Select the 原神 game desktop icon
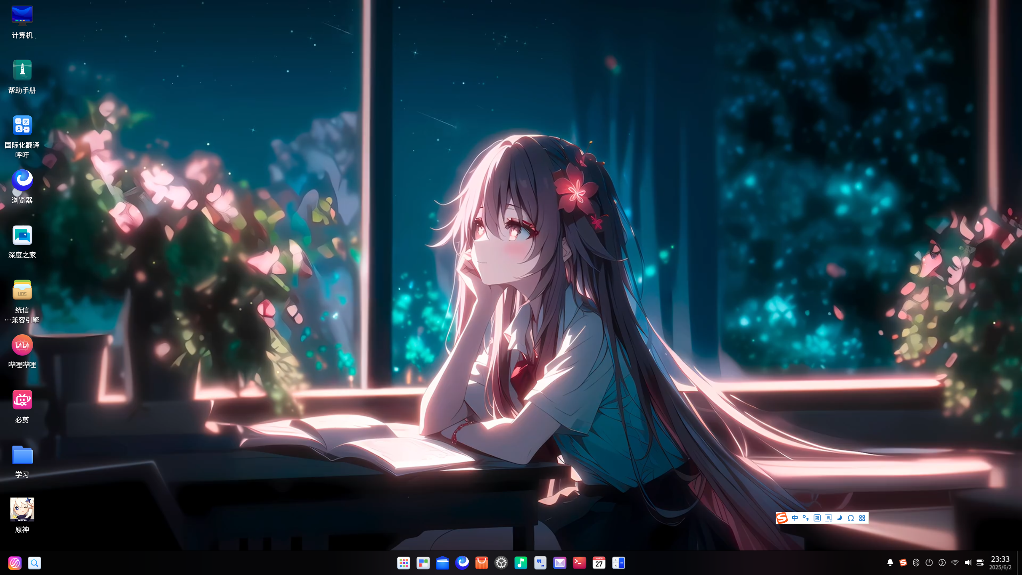This screenshot has width=1022, height=575. [x=22, y=516]
